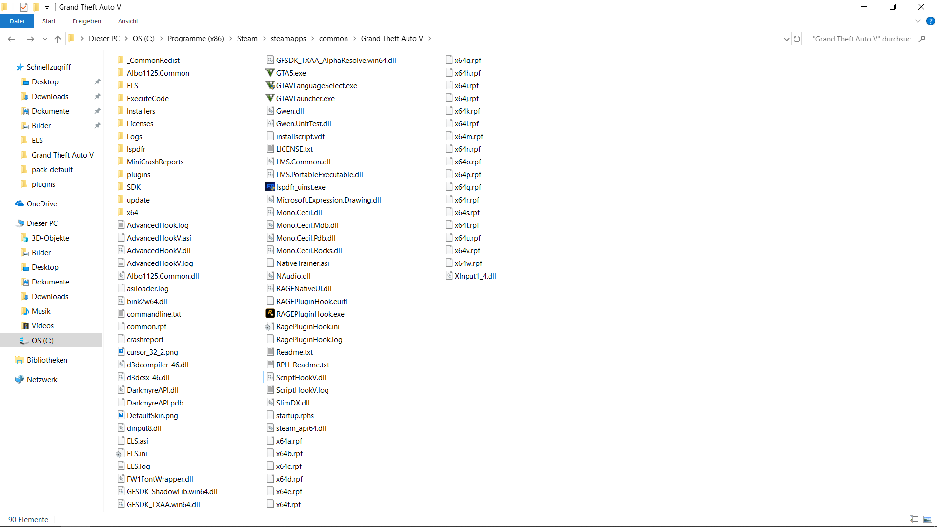Expand the ribbon with chevron
This screenshot has height=527, width=937.
click(917, 21)
